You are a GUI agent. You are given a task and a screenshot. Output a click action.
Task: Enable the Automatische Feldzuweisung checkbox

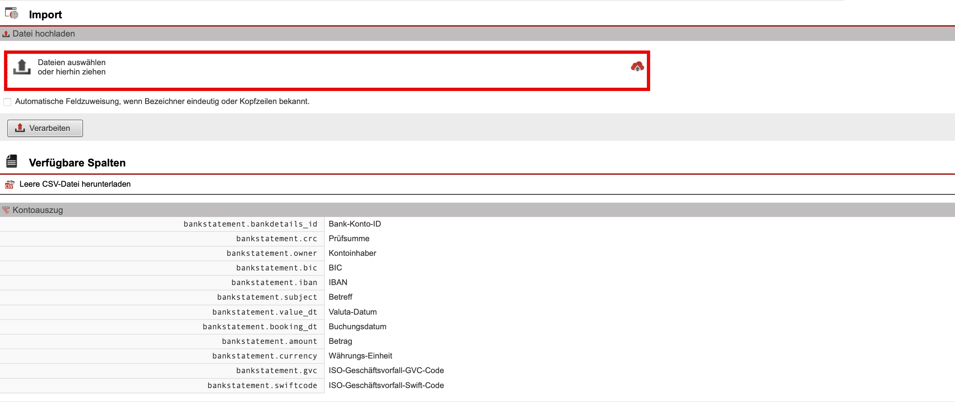point(7,102)
